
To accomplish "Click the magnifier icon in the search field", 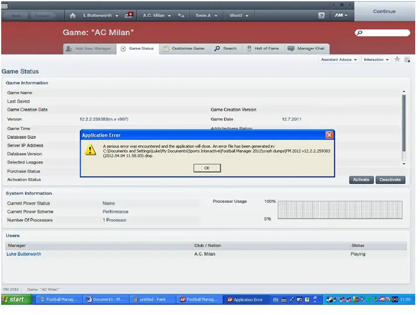I will tap(360, 33).
